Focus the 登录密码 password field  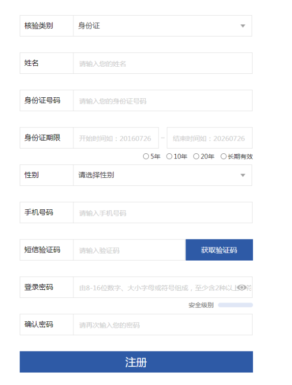tap(163, 287)
